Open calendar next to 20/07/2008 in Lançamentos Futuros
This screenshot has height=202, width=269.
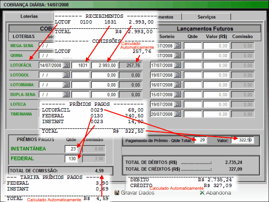177,114
